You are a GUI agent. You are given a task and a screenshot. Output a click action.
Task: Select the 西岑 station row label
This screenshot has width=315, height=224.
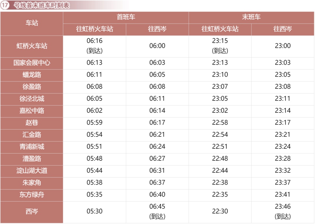click(32, 211)
